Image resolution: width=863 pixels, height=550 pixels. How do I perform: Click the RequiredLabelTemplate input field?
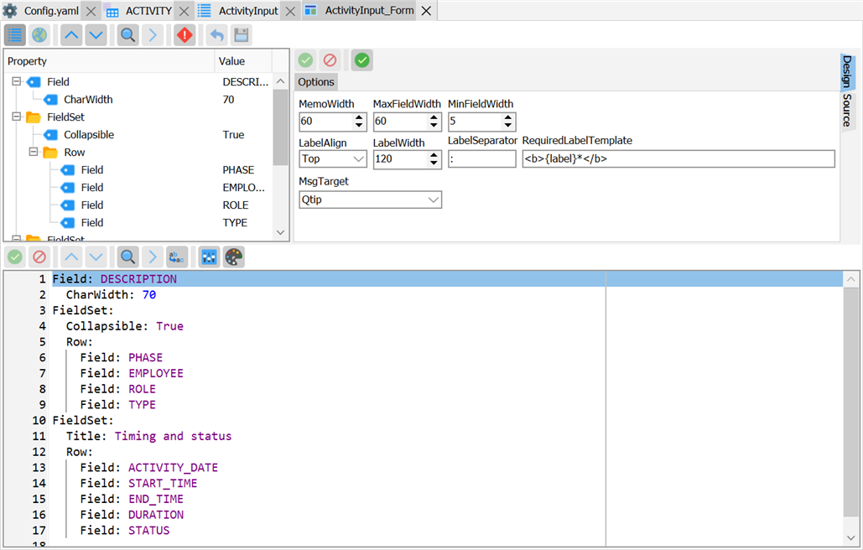[678, 159]
